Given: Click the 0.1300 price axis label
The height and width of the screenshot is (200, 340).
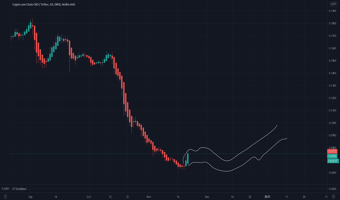Looking at the screenshot, I should point(332,85).
